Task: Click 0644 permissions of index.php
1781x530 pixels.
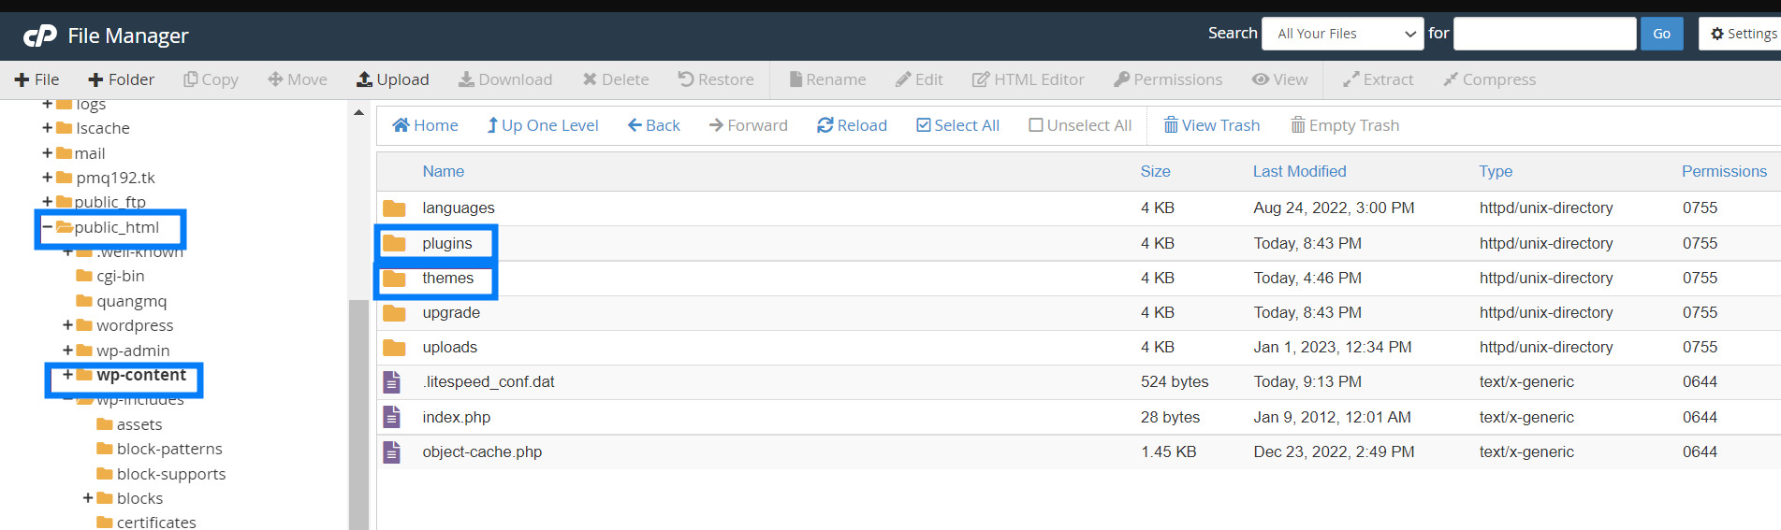Action: (x=1700, y=417)
